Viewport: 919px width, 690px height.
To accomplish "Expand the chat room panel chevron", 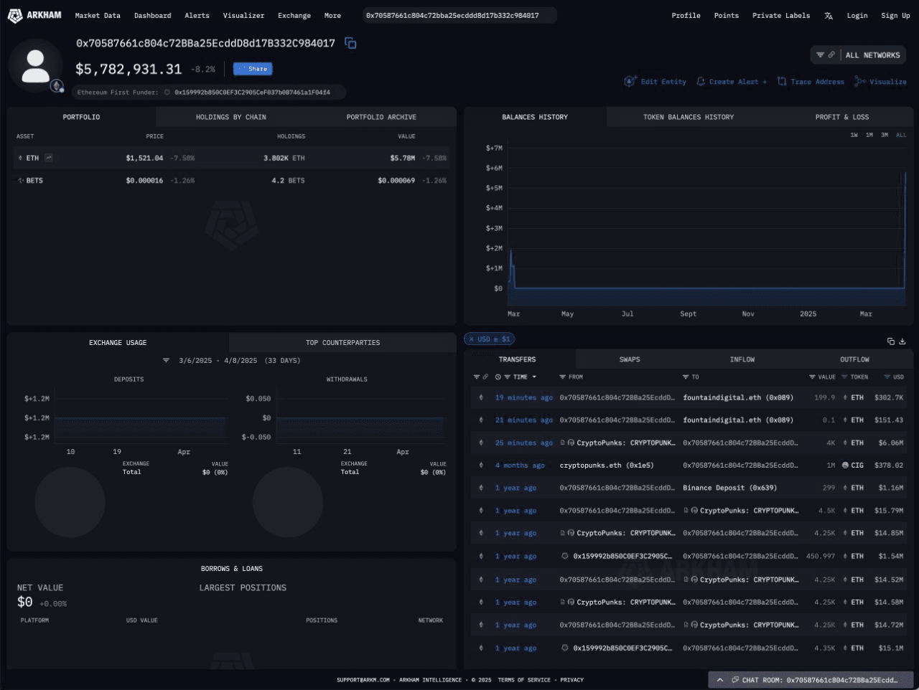I will 720,680.
